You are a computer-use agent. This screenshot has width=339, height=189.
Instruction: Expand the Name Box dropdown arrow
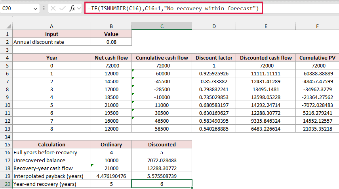tap(35, 9)
